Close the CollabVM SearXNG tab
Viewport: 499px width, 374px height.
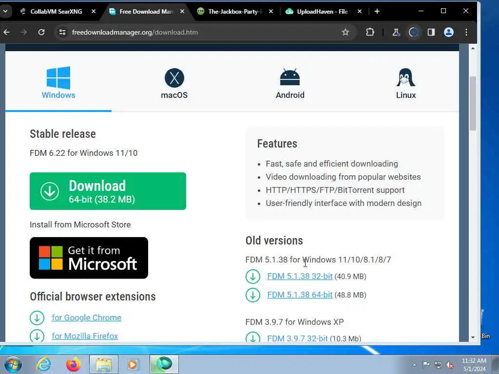[94, 12]
